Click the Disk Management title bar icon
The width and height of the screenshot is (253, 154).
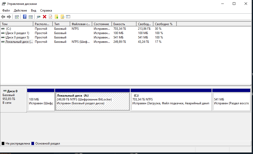(x=4, y=4)
